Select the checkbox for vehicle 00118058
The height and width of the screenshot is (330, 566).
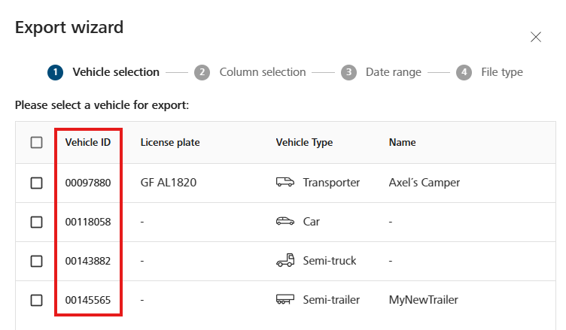click(36, 222)
